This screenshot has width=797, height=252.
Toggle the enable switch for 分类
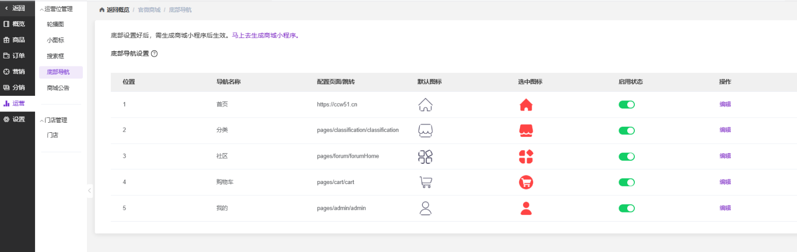pos(627,130)
